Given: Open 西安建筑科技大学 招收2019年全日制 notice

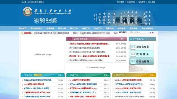Looking at the screenshot, I should tap(130, 97).
